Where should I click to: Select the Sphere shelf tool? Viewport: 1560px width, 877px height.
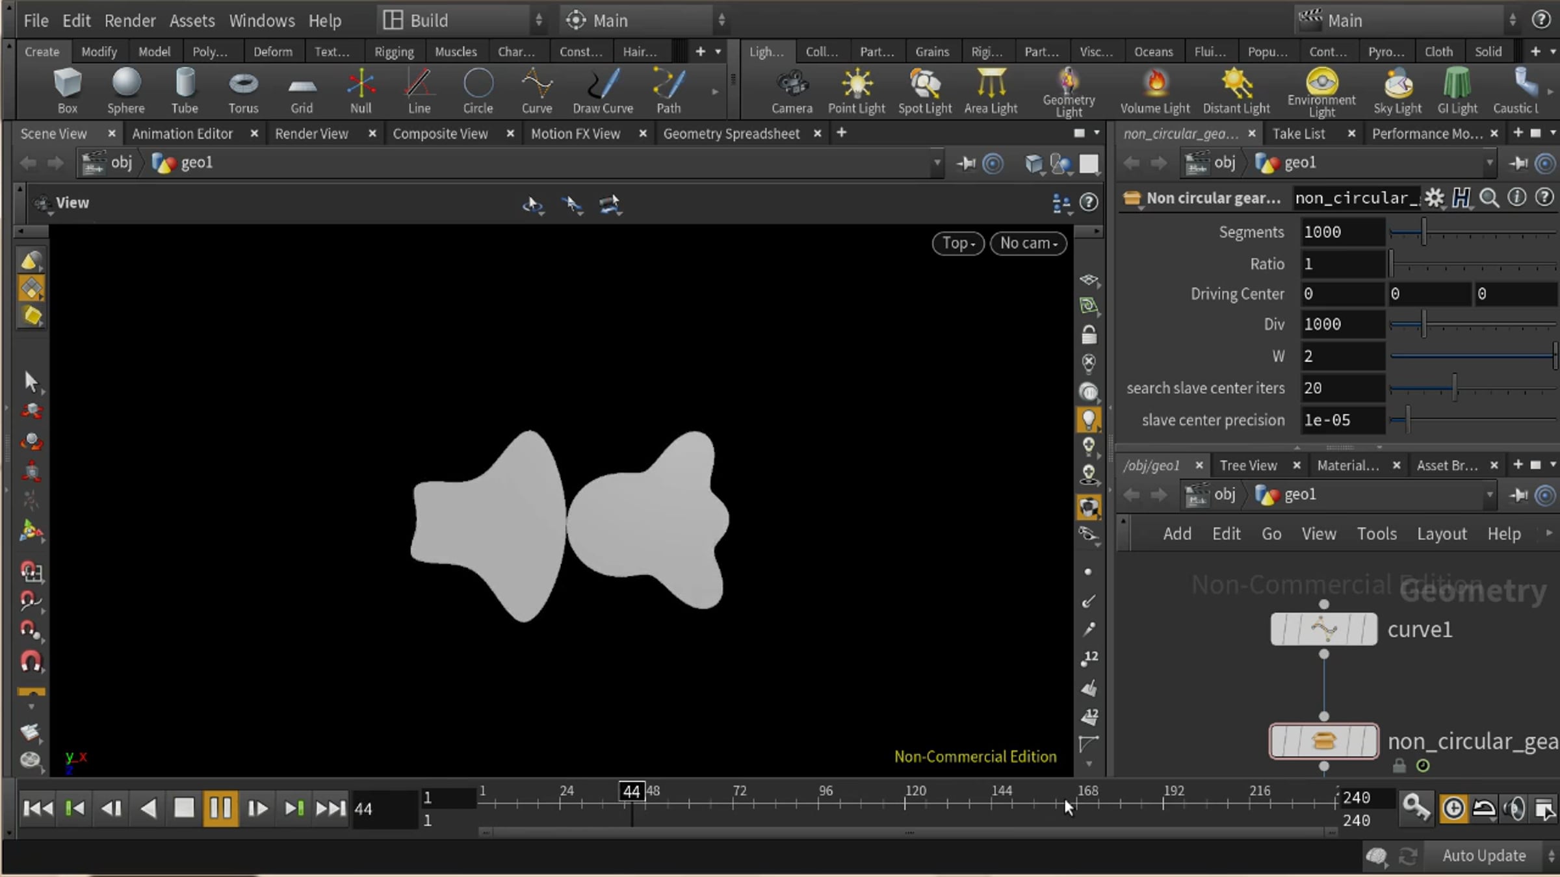click(x=125, y=91)
